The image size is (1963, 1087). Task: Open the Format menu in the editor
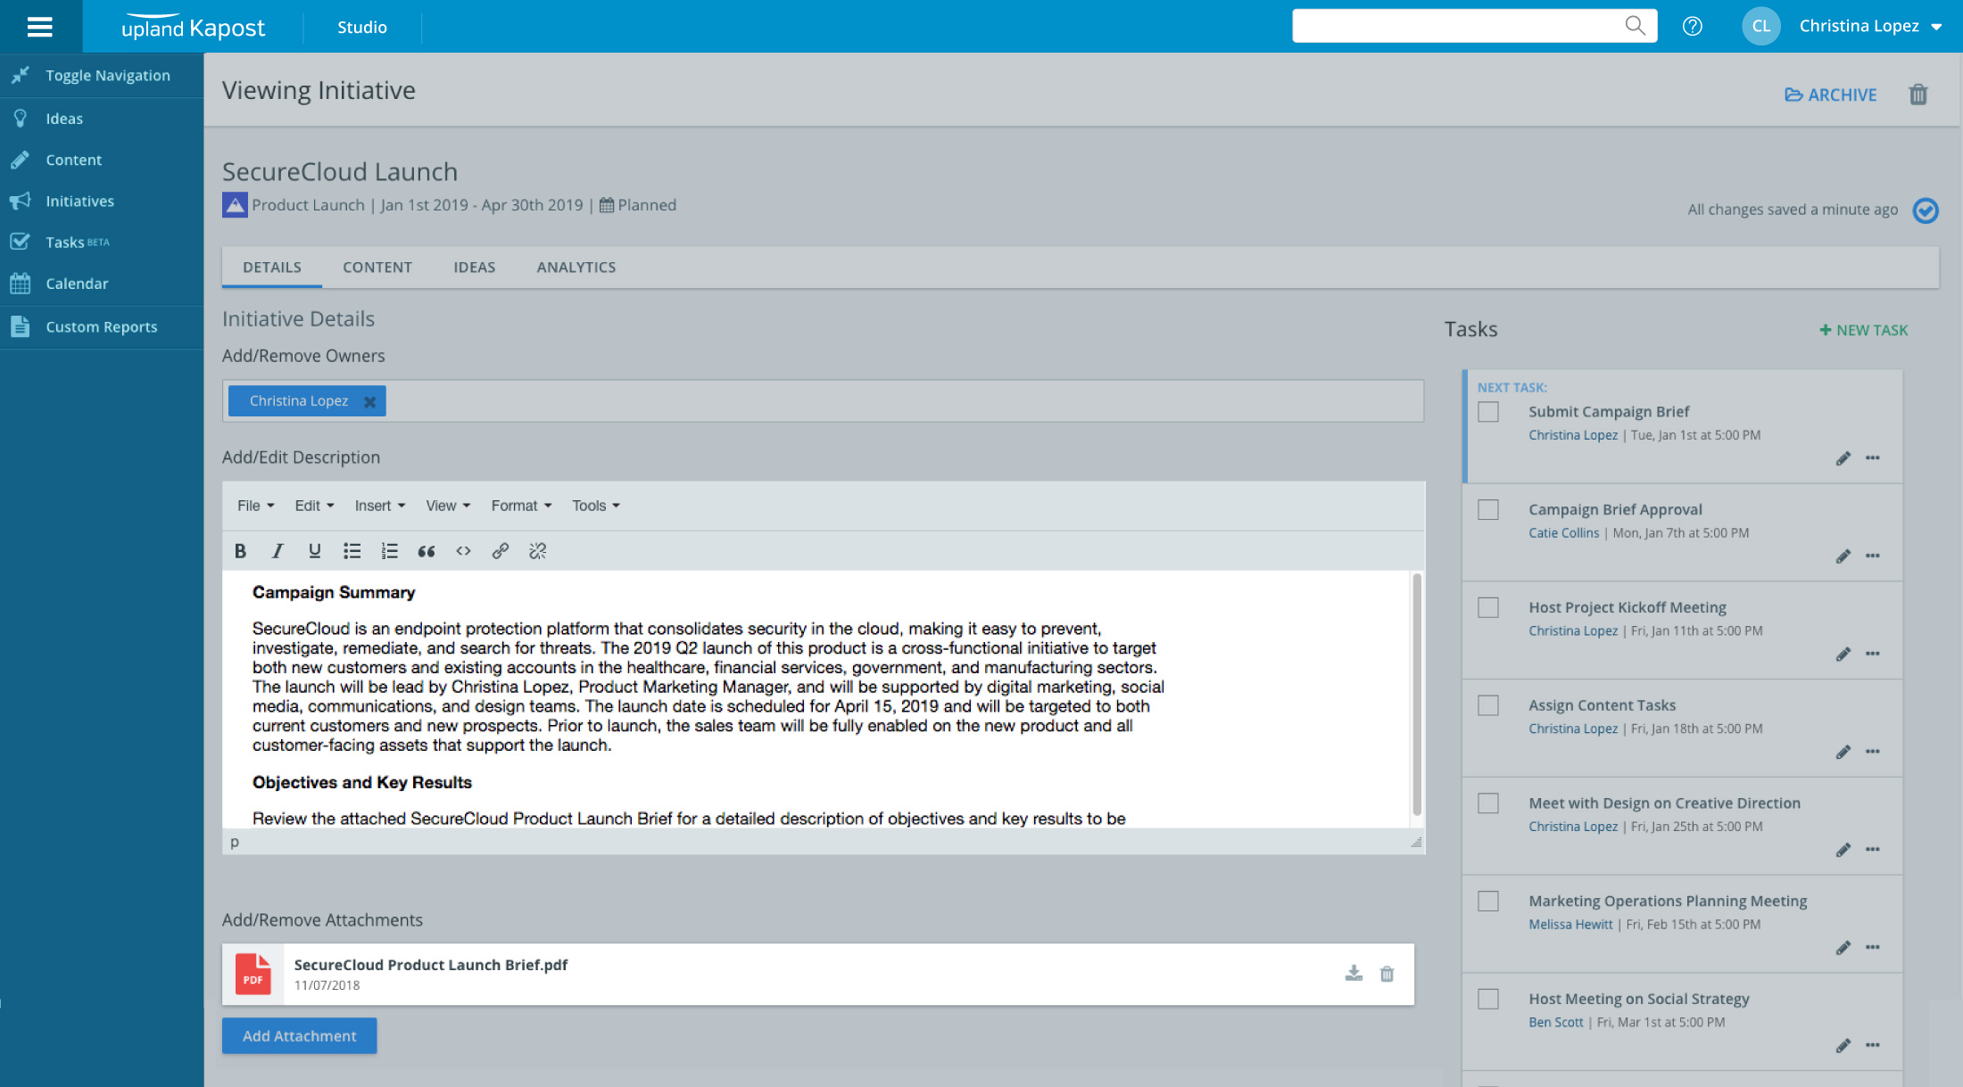coord(521,506)
